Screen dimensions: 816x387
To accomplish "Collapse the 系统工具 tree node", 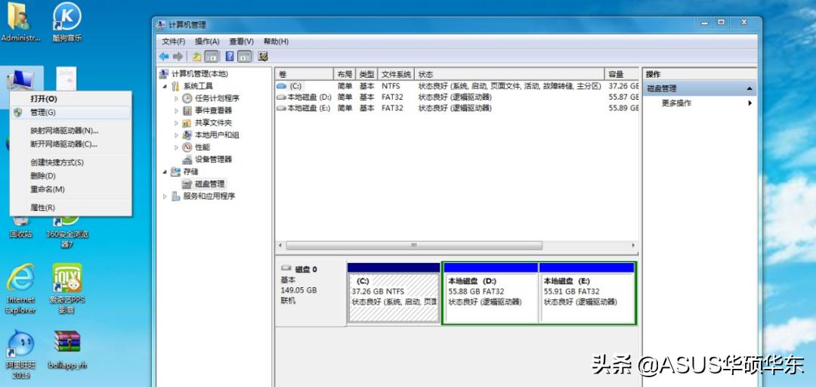I will point(165,86).
